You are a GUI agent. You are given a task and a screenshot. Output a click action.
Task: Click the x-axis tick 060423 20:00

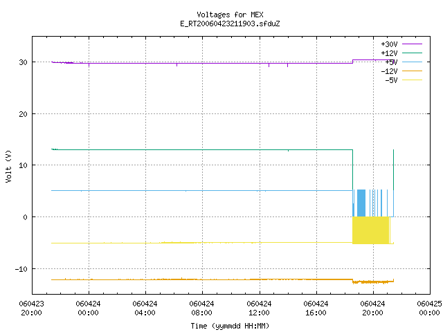(31, 308)
